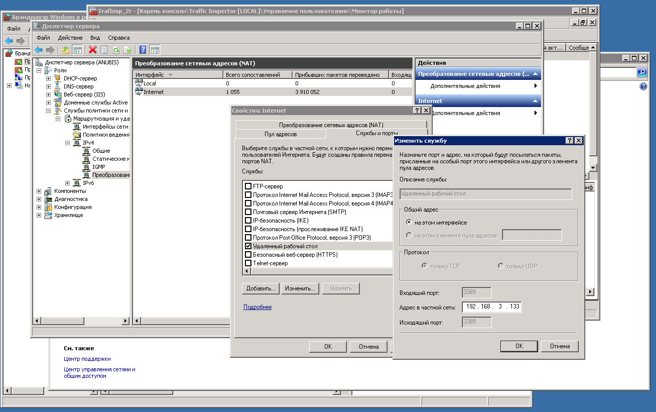Click the green Refresh toolbar icon
Viewport: 656px width, 412px height.
(x=116, y=50)
